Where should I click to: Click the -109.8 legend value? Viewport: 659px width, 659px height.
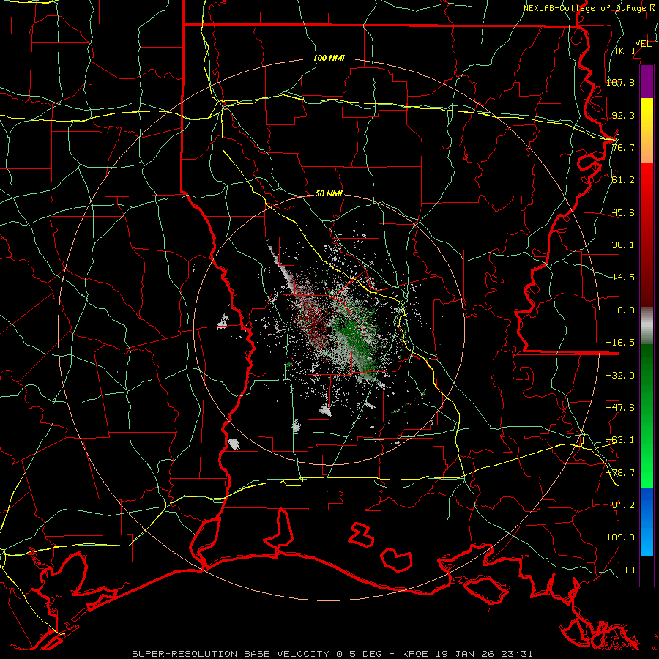pyautogui.click(x=617, y=537)
